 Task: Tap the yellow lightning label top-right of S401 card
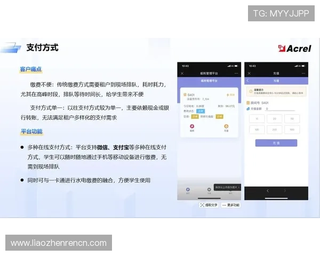[230, 95]
